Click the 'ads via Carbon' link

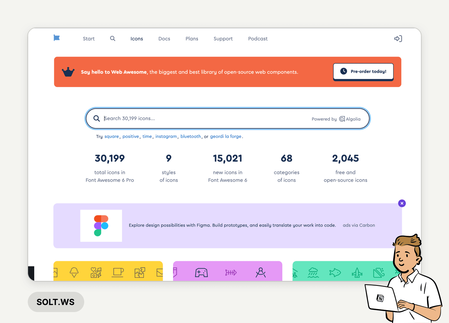359,225
